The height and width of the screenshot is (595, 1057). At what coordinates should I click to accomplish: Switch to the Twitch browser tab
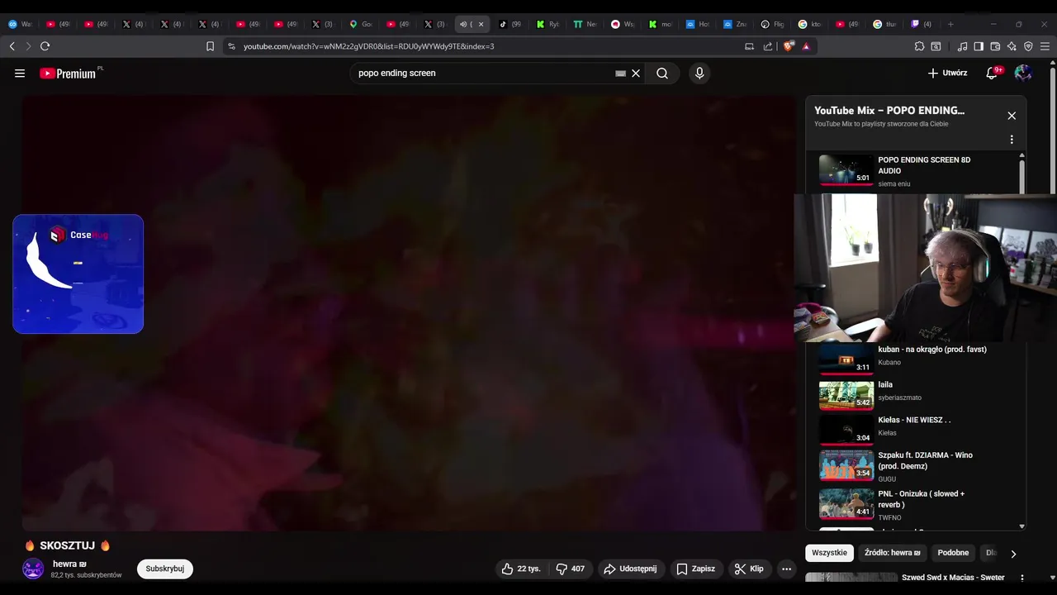click(921, 24)
